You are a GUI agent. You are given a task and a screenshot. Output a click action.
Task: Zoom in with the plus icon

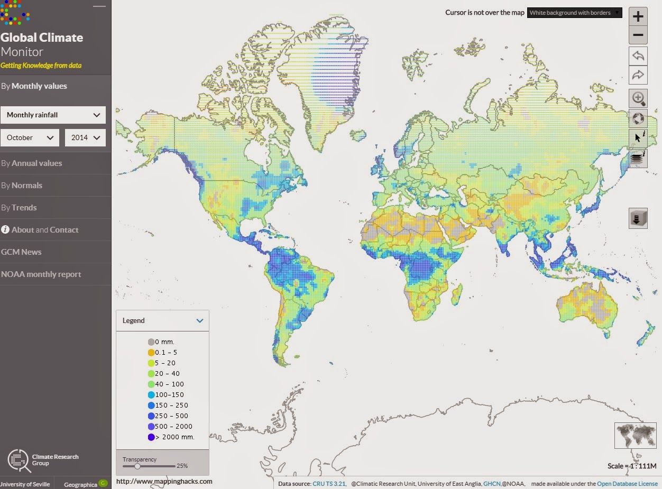[638, 16]
